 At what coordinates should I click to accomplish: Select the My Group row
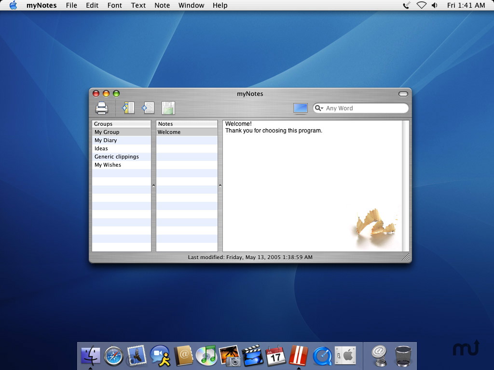[121, 132]
